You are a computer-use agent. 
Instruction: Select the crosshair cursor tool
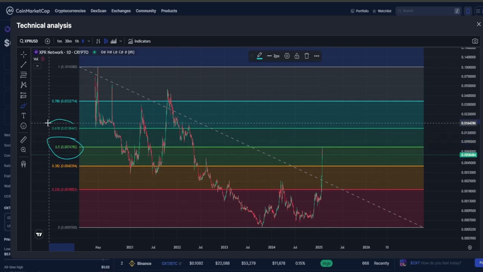click(x=23, y=55)
